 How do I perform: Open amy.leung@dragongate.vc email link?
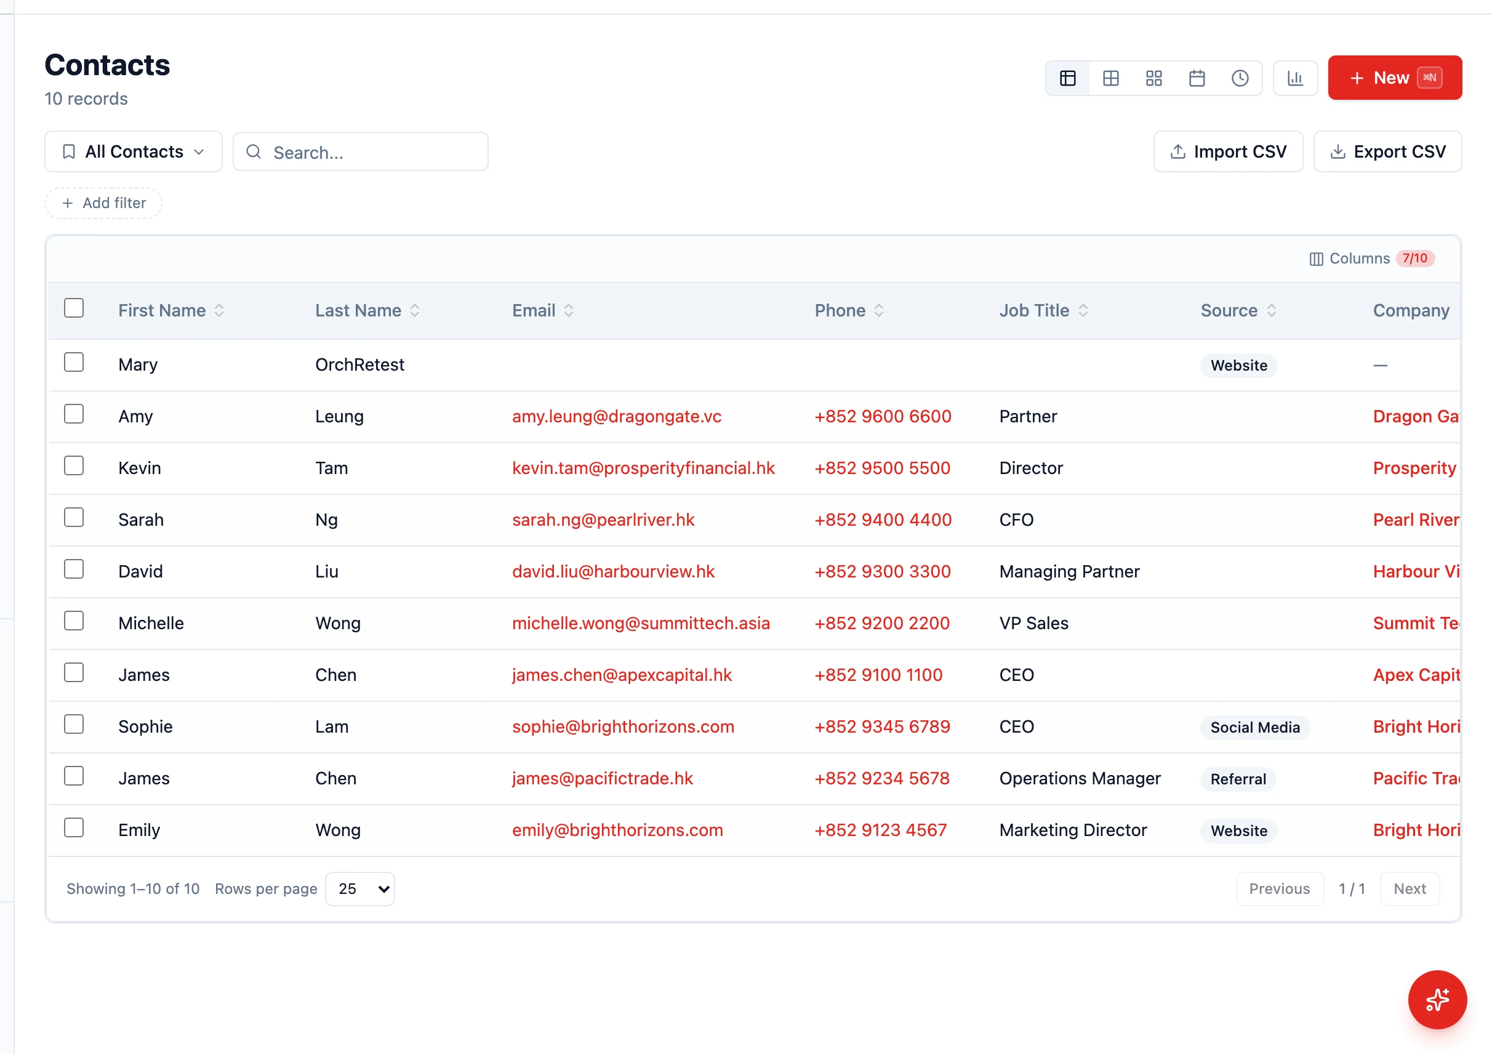coord(616,417)
